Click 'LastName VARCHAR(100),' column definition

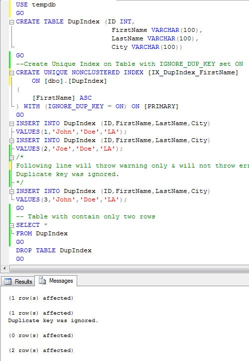click(x=155, y=38)
